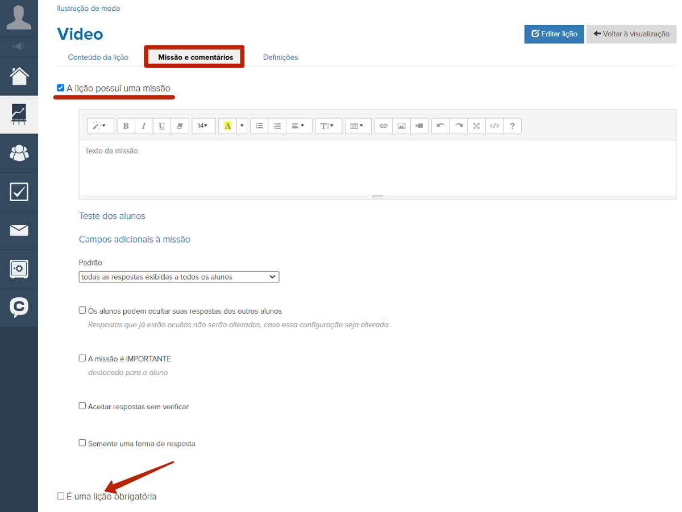Open the home icon in the sidebar
The image size is (682, 512).
click(x=19, y=76)
